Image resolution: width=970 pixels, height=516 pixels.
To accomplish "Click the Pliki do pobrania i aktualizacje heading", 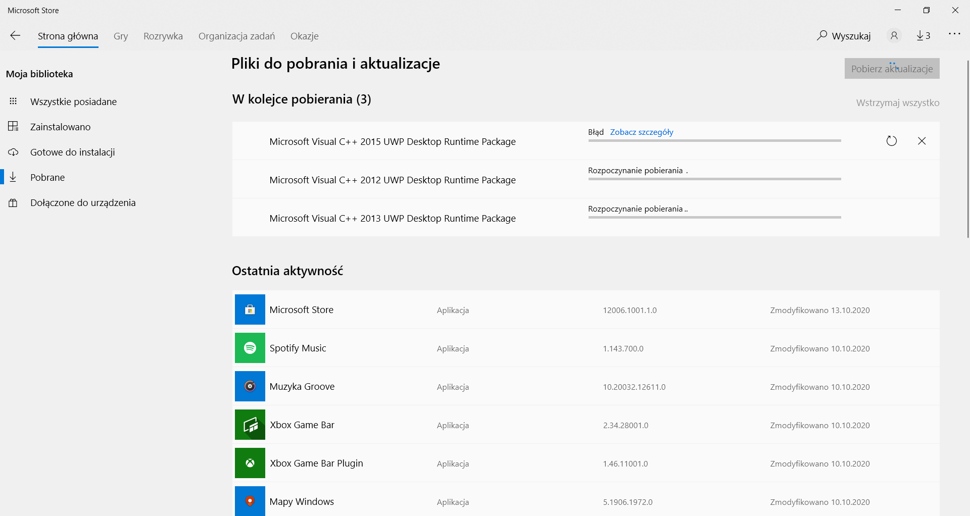I will [335, 64].
